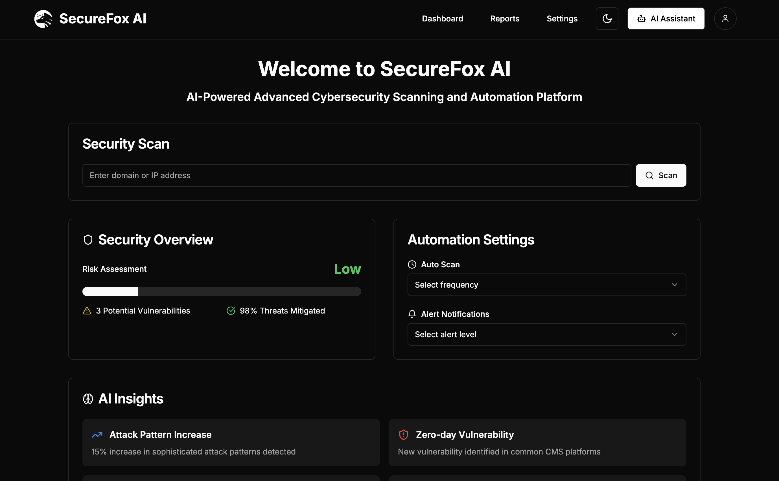
Task: Click the clock icon next to Auto Scan
Action: tap(412, 264)
